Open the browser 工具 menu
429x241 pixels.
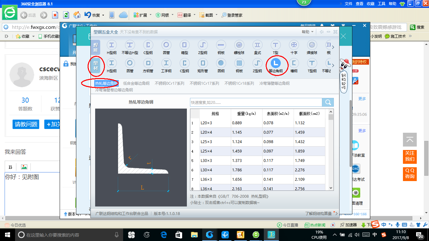(x=382, y=4)
